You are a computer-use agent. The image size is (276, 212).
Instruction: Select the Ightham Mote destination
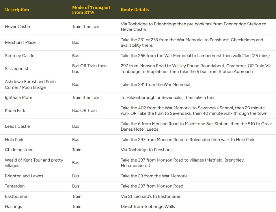(18, 97)
